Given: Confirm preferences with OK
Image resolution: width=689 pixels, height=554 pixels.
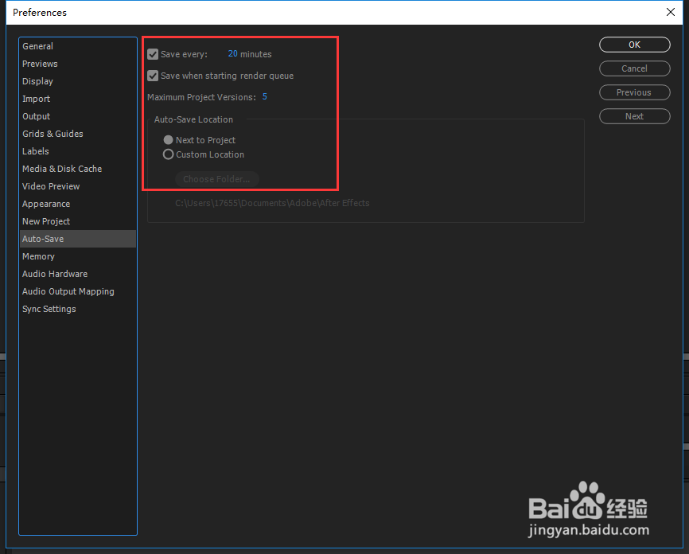Looking at the screenshot, I should point(635,45).
